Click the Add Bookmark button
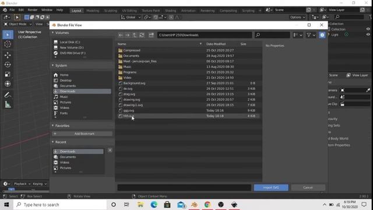Screen dimensions: 373x210 point(82,134)
